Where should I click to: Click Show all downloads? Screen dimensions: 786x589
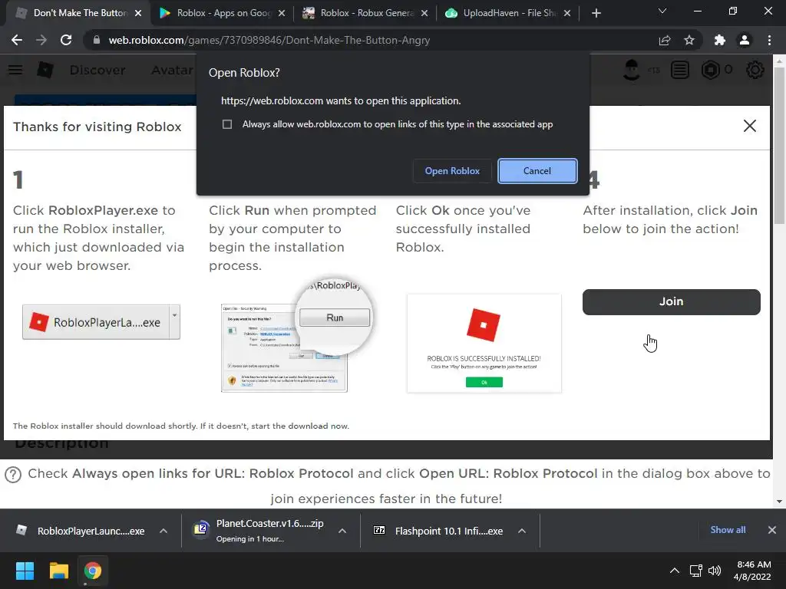point(728,530)
